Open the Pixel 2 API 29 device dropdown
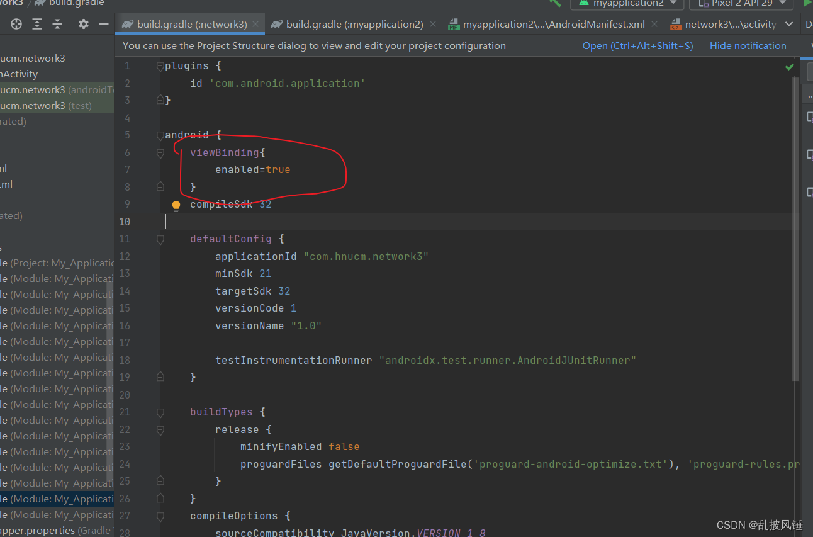Viewport: 813px width, 537px height. click(x=741, y=4)
